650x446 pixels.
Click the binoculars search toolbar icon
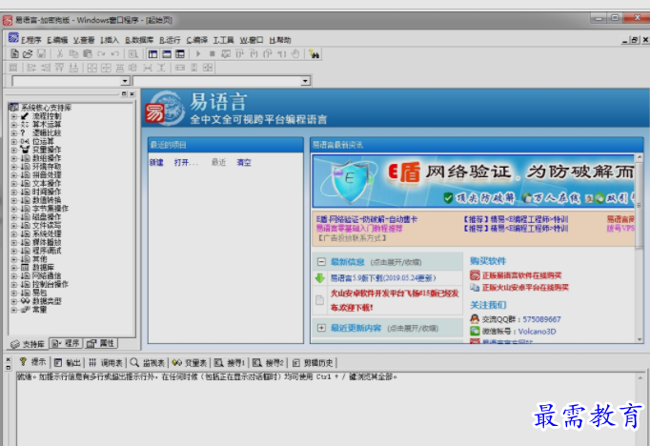pos(315,54)
